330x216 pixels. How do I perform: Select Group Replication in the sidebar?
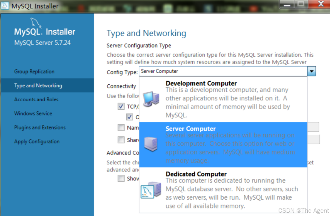pyautogui.click(x=34, y=71)
